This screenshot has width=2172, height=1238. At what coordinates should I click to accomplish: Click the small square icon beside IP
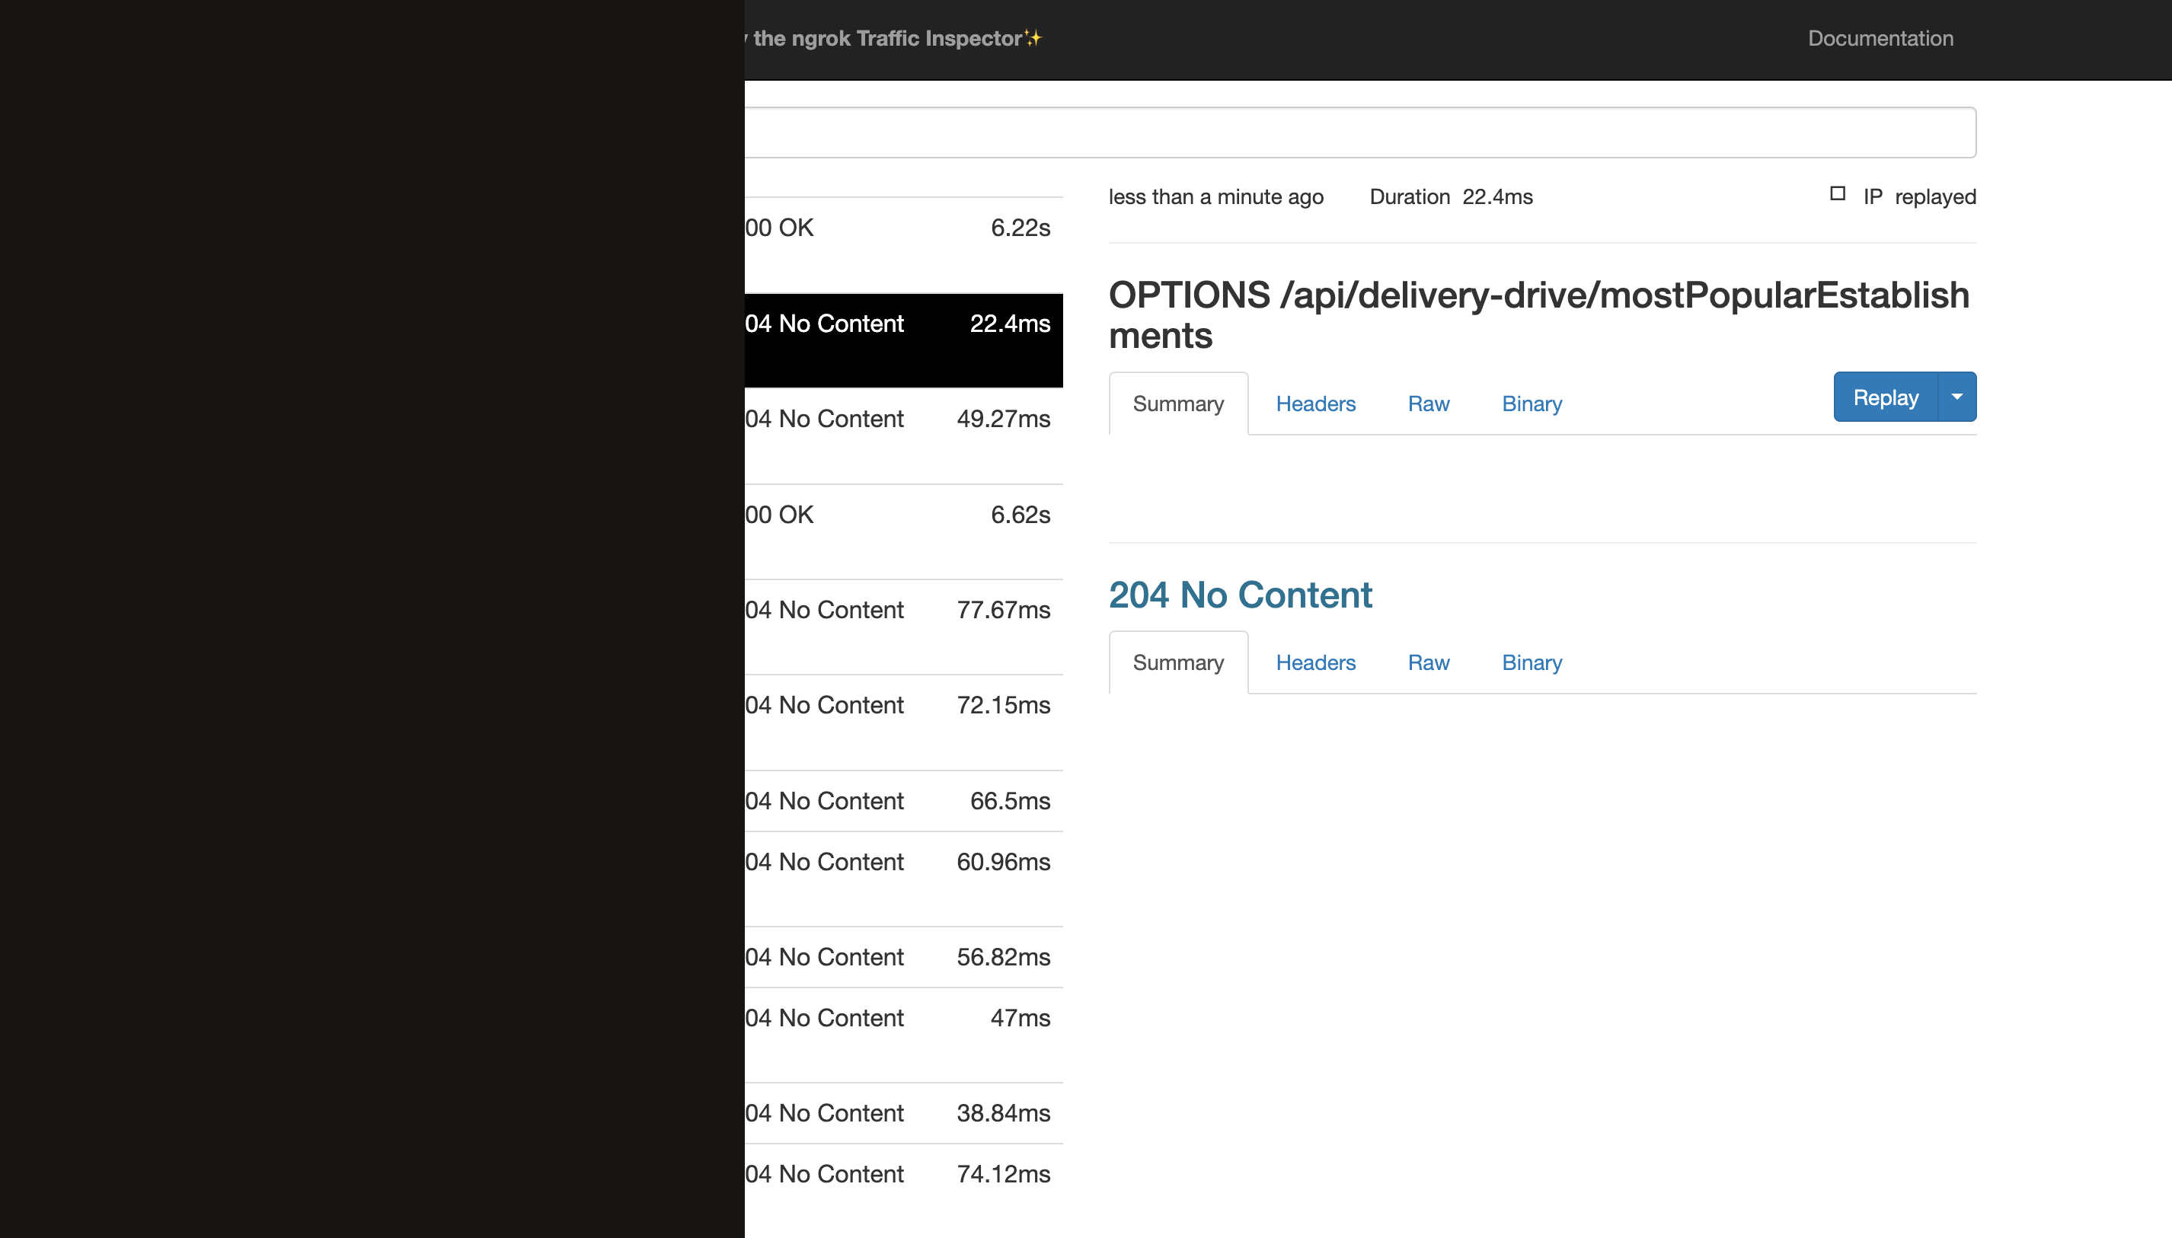1837,194
